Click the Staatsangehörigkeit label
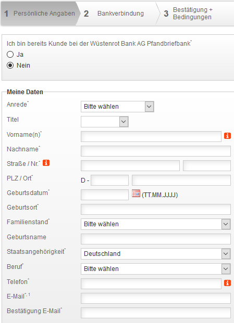Screen dimensions: 234x323 coord(36,252)
